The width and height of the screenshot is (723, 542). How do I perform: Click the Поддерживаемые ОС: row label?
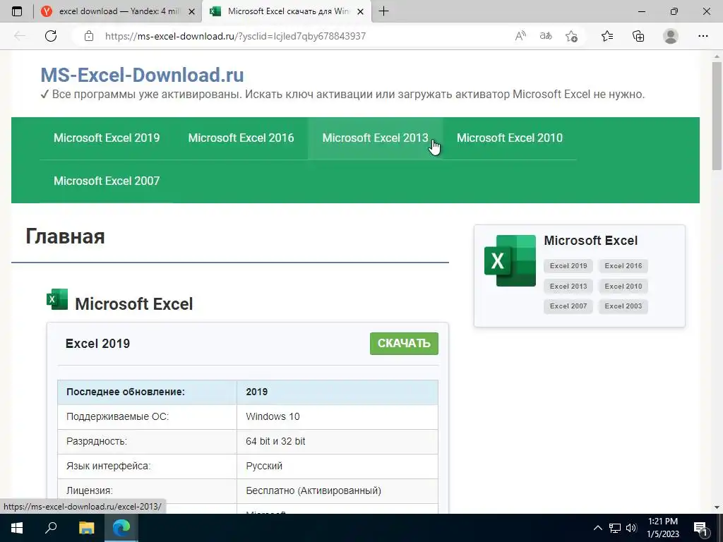(x=118, y=416)
